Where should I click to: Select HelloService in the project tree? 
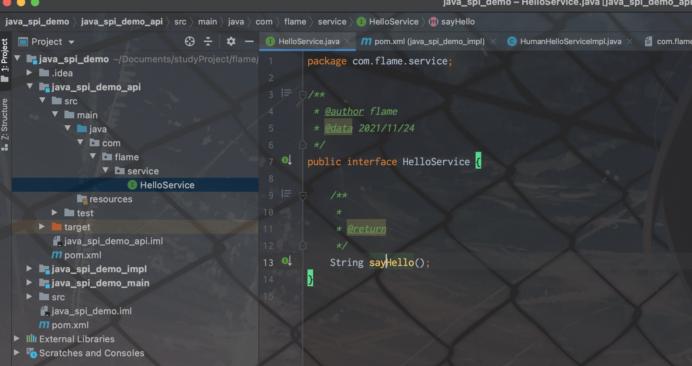(135, 185)
